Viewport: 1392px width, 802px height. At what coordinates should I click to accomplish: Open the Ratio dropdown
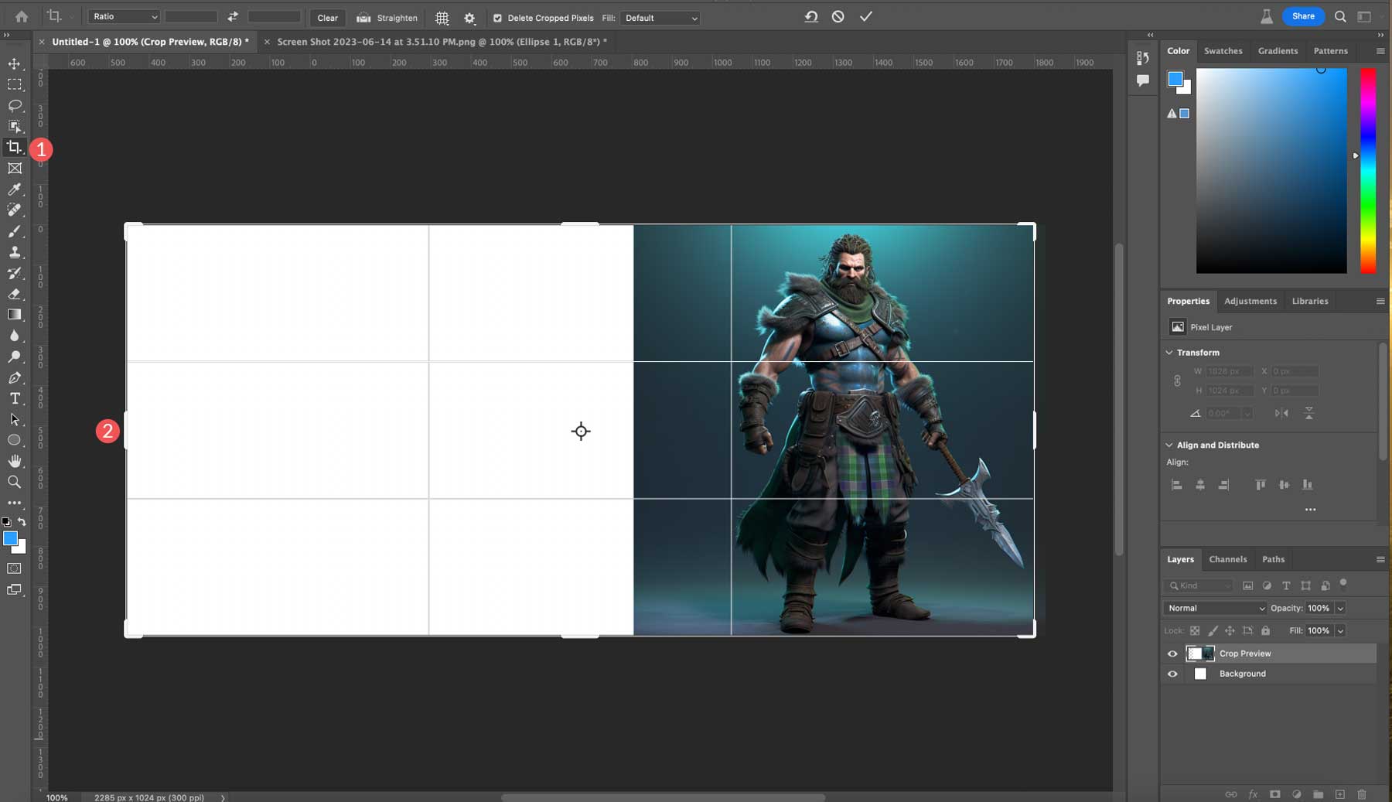pyautogui.click(x=123, y=15)
